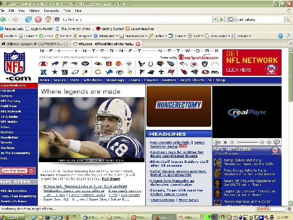Click the RealPlayer stop button

point(225,142)
